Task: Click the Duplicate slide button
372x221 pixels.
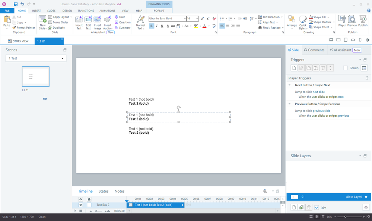Action: [x=57, y=28]
